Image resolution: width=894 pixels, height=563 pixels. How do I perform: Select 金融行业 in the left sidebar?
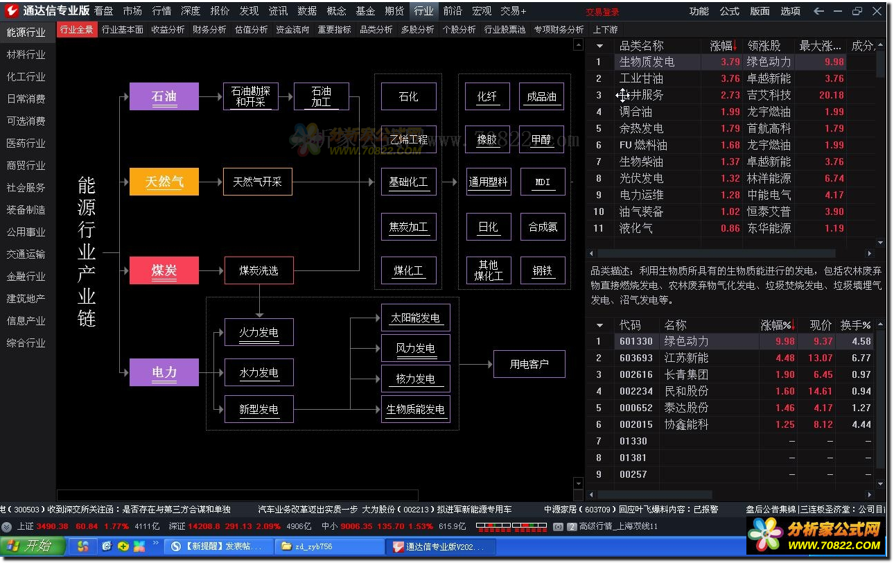pos(26,277)
